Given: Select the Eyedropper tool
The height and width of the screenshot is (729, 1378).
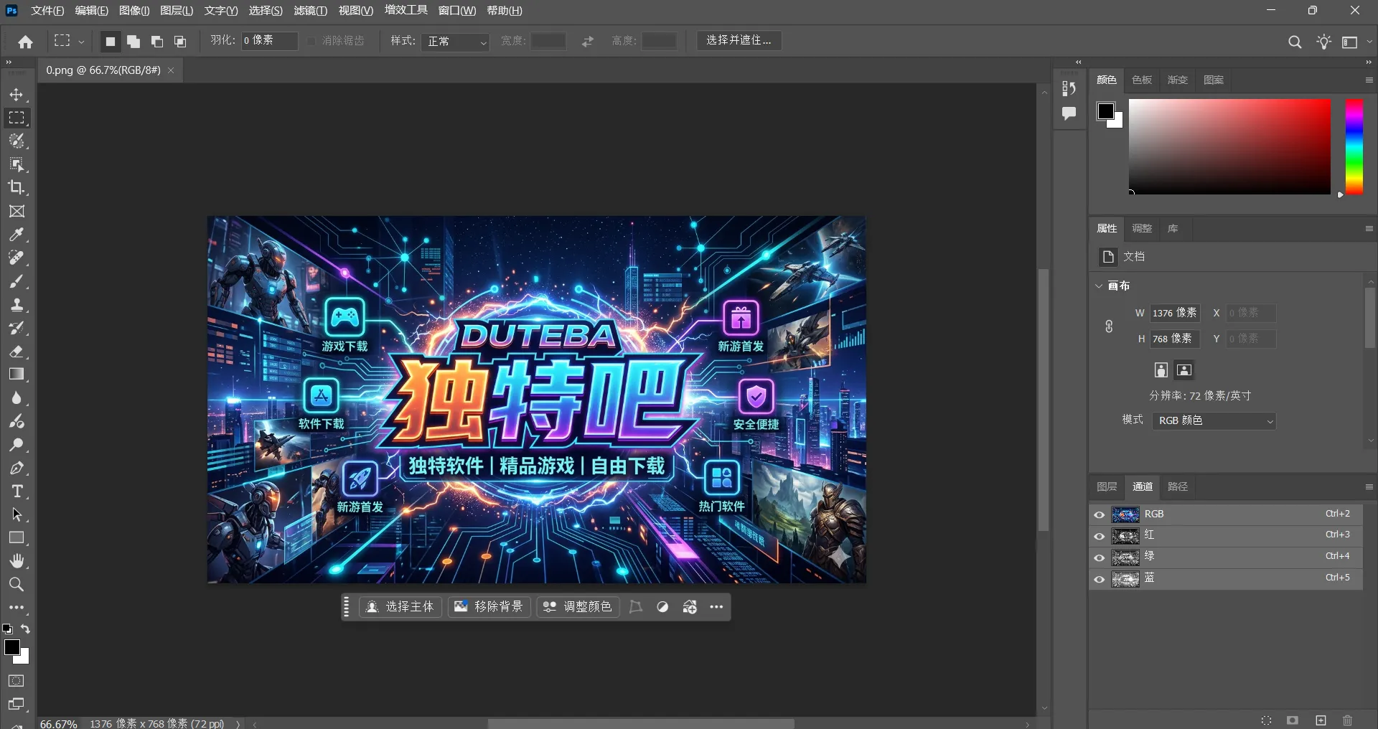Looking at the screenshot, I should coord(17,235).
